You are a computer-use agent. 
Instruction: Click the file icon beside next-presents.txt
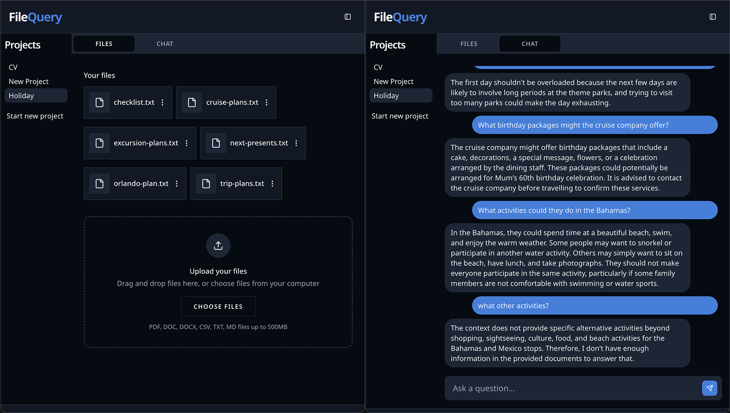[216, 143]
